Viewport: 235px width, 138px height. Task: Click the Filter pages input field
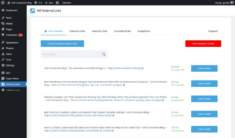click(74, 54)
